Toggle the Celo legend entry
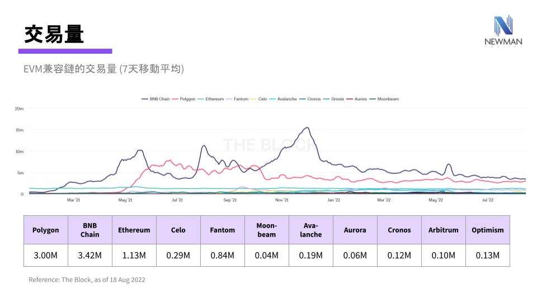537x302 pixels. (x=258, y=99)
